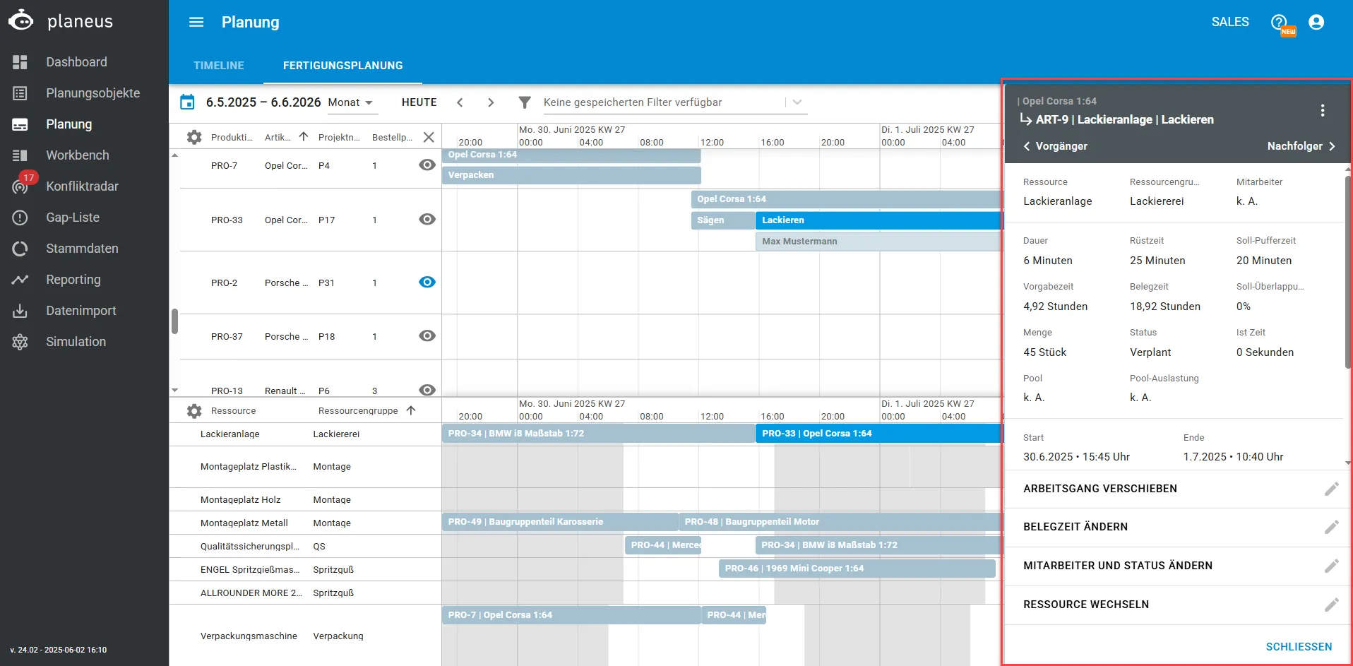Go to next time range arrow
Viewport: 1353px width, 666px height.
(491, 102)
